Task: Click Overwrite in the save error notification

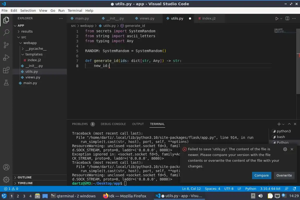Action: point(284,176)
